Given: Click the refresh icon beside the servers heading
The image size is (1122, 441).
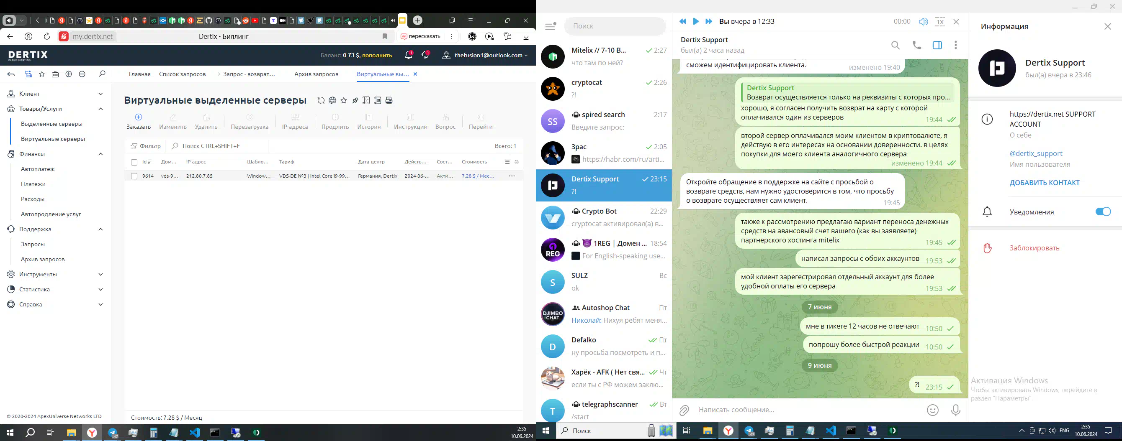Looking at the screenshot, I should pos(321,100).
